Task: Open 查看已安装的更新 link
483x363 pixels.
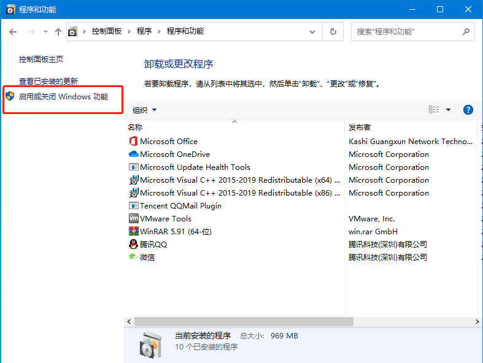Action: click(x=48, y=82)
